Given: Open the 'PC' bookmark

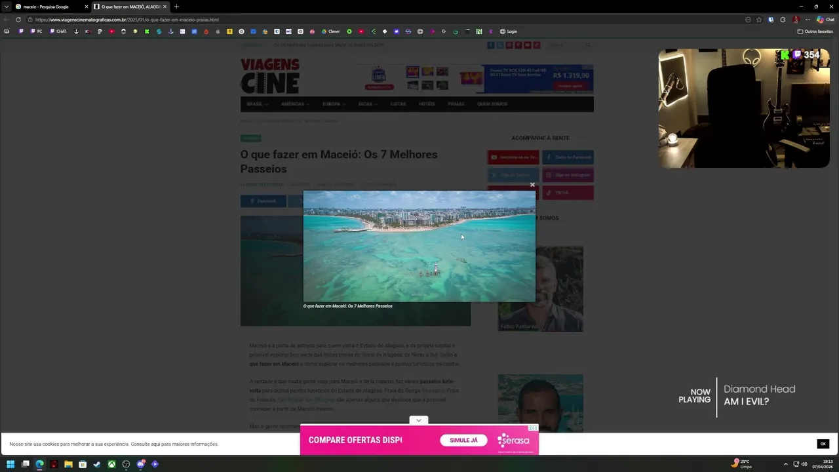Looking at the screenshot, I should coord(36,31).
